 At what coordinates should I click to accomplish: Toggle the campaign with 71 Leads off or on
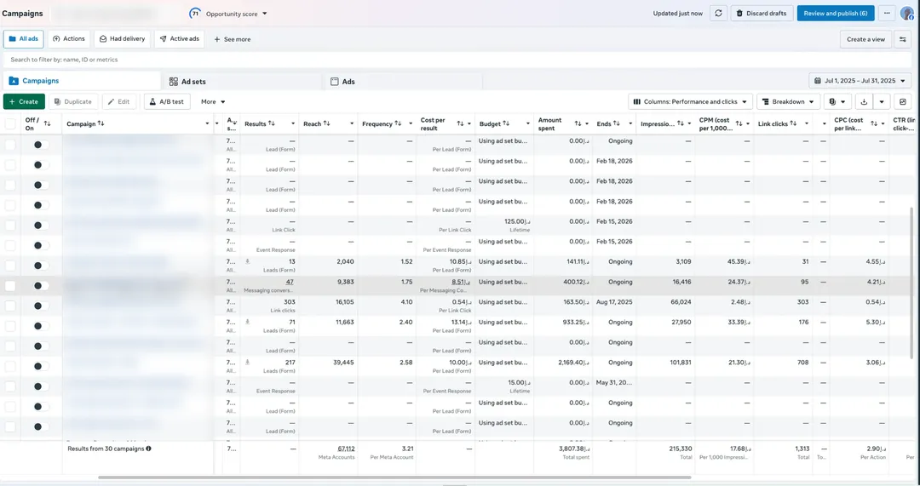pyautogui.click(x=41, y=326)
